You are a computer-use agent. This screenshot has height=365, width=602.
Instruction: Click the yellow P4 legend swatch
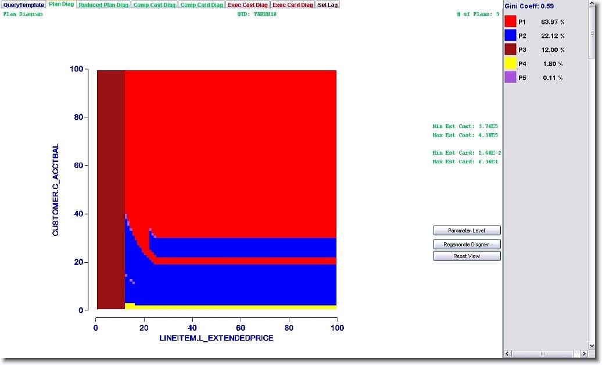(510, 63)
